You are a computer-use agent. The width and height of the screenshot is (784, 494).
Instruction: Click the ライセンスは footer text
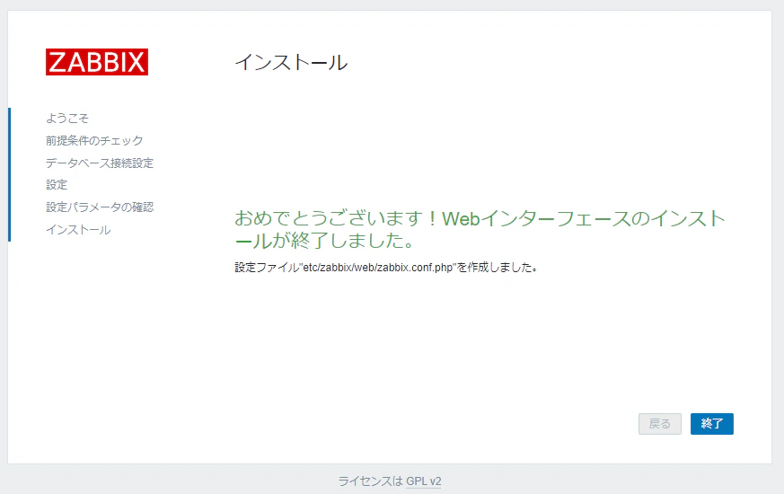371,481
